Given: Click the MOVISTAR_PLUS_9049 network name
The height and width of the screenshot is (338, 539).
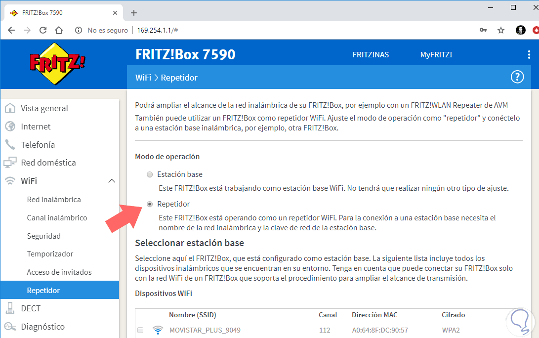Looking at the screenshot, I should (205, 330).
